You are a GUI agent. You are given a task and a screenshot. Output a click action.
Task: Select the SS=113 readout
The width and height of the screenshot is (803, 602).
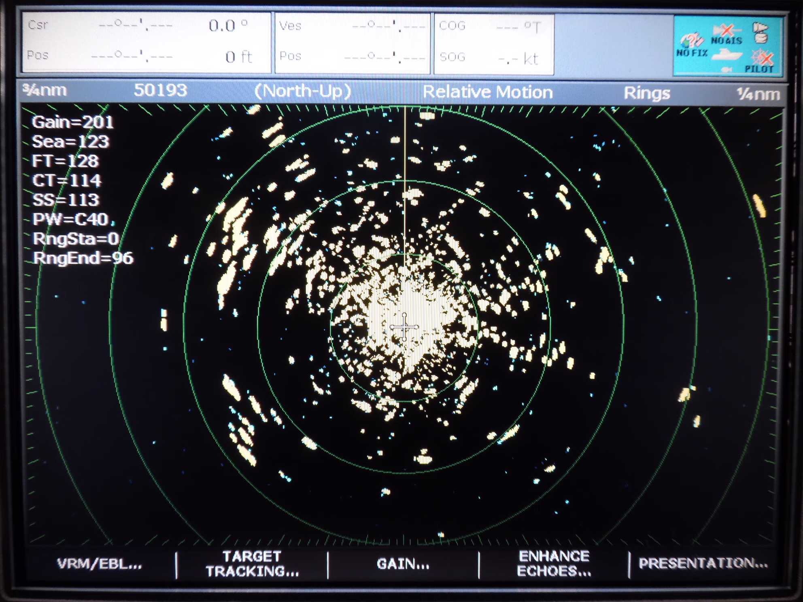tap(66, 200)
